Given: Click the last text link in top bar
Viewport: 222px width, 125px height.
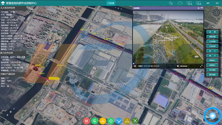Looking at the screenshot, I should (x=217, y=3).
